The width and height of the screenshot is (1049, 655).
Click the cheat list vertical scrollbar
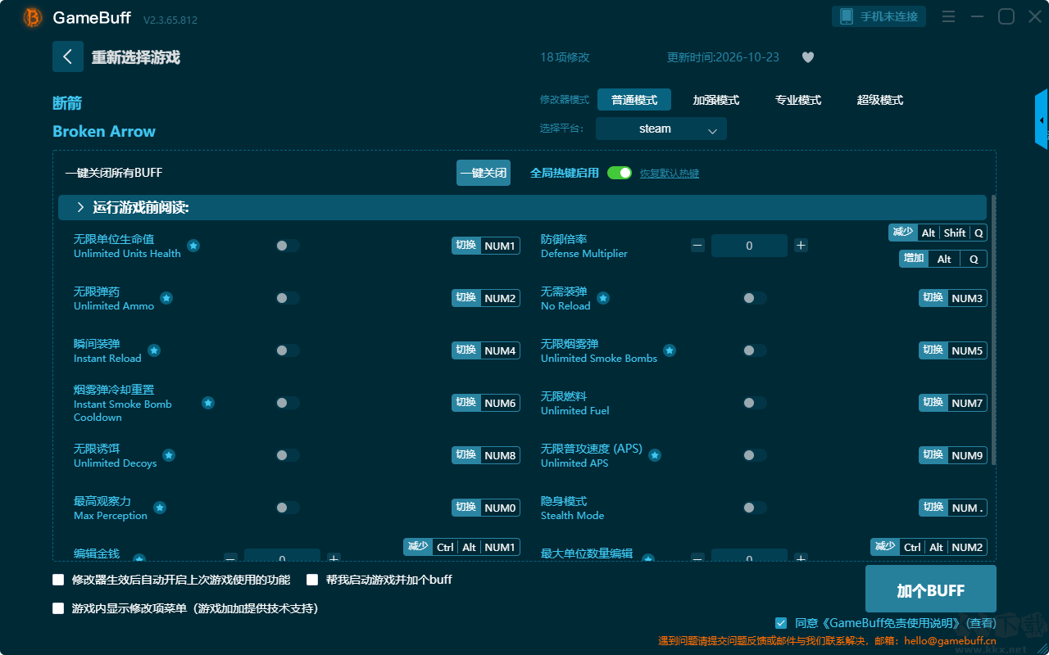pos(994,330)
